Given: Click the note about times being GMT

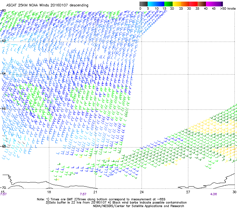Looking at the screenshot, I should (101, 199).
